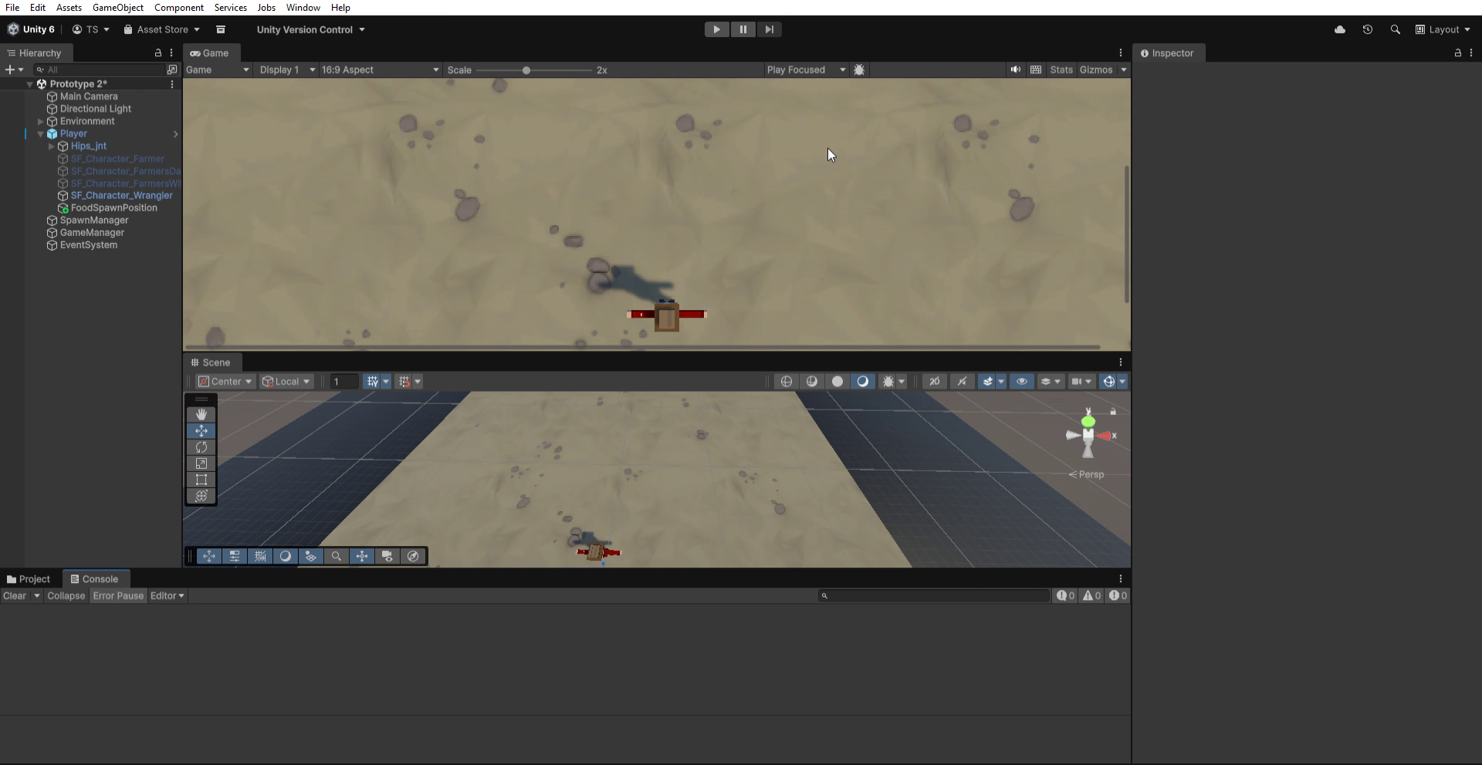Image resolution: width=1482 pixels, height=765 pixels.
Task: Open the 16:9 Aspect dropdown
Action: 378,69
